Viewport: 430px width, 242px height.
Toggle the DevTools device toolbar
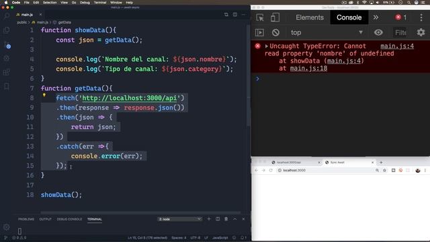[x=275, y=17]
